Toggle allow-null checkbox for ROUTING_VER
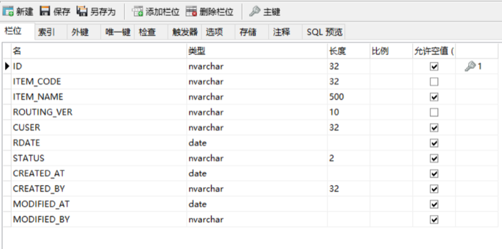502x249 pixels. (434, 113)
